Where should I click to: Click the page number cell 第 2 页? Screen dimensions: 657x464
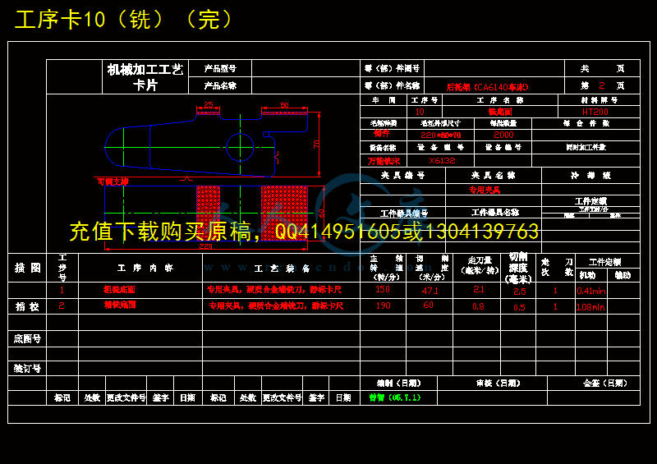603,85
